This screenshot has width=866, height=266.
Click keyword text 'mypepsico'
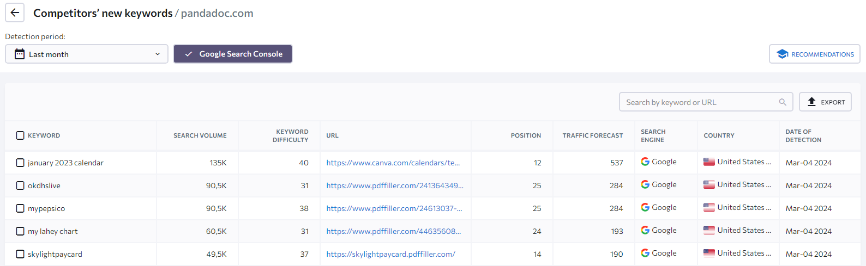pos(46,208)
